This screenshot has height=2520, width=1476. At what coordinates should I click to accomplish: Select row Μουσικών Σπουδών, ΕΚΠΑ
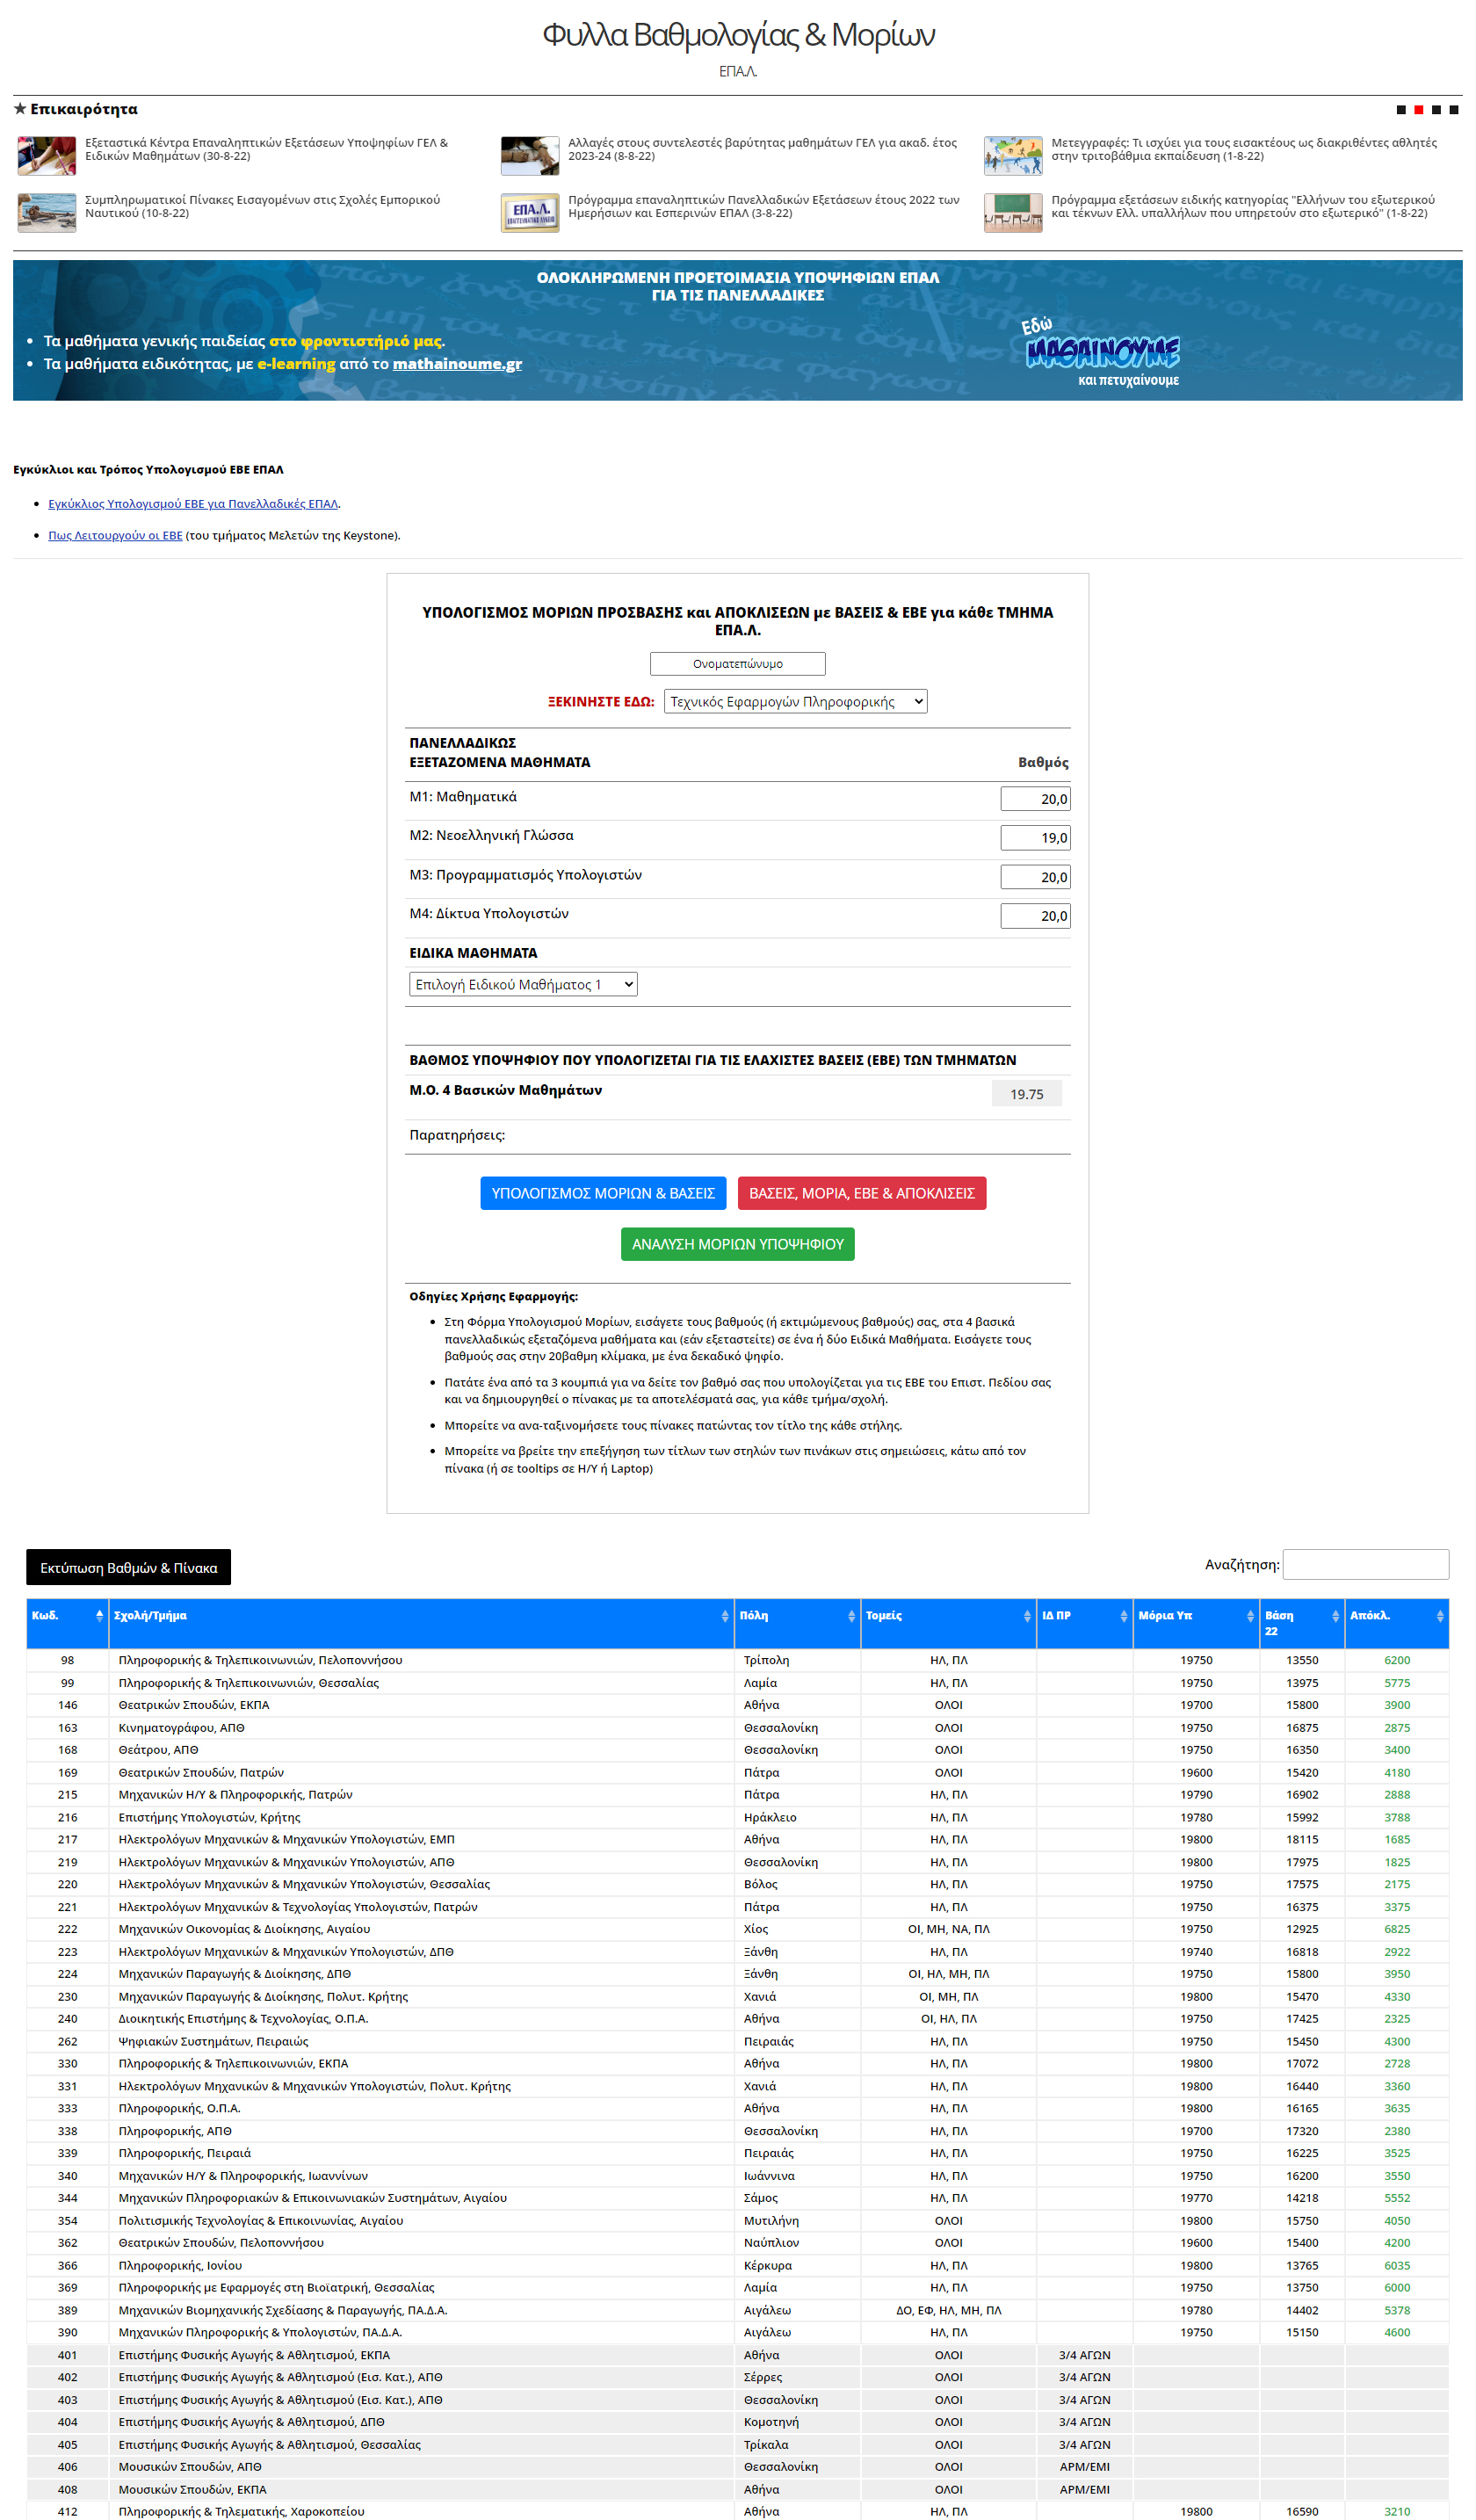[x=737, y=2490]
